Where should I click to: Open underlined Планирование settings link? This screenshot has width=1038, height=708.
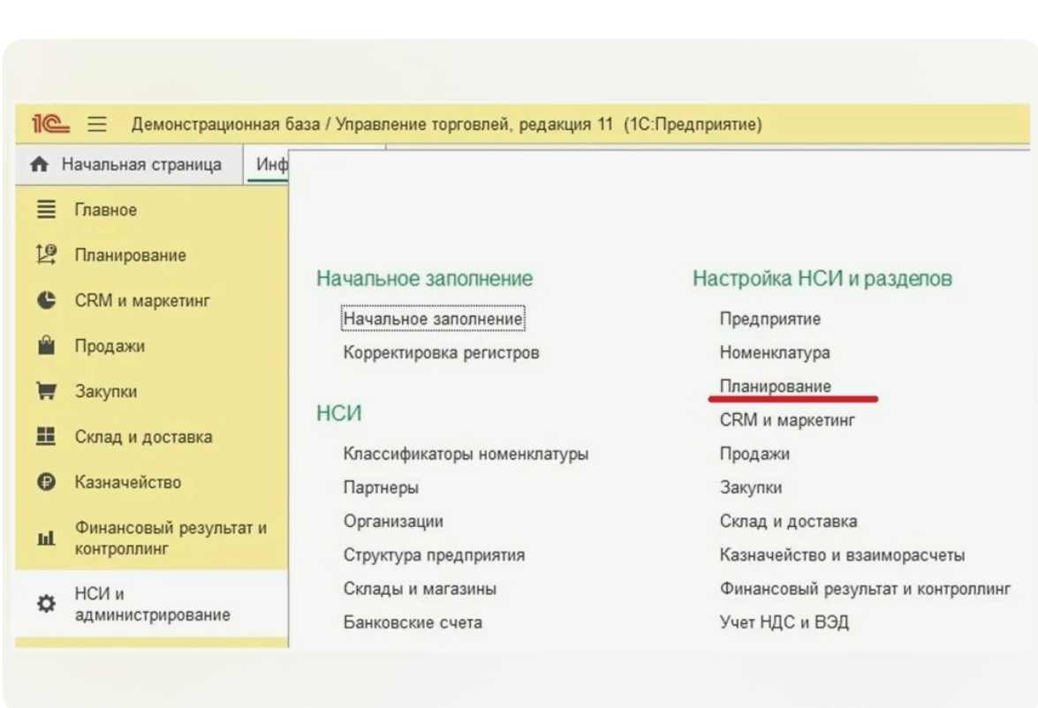[776, 387]
